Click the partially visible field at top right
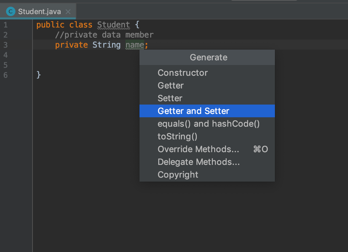Image resolution: width=348 pixels, height=252 pixels. (265, 2)
